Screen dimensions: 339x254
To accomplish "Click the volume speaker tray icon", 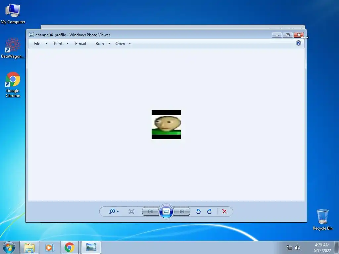I will (298, 248).
